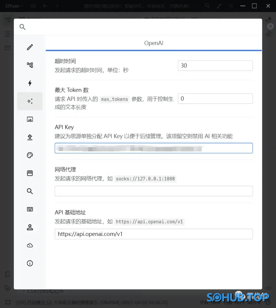
Task: Open the Marketplace store settings icon
Action: 30,173
